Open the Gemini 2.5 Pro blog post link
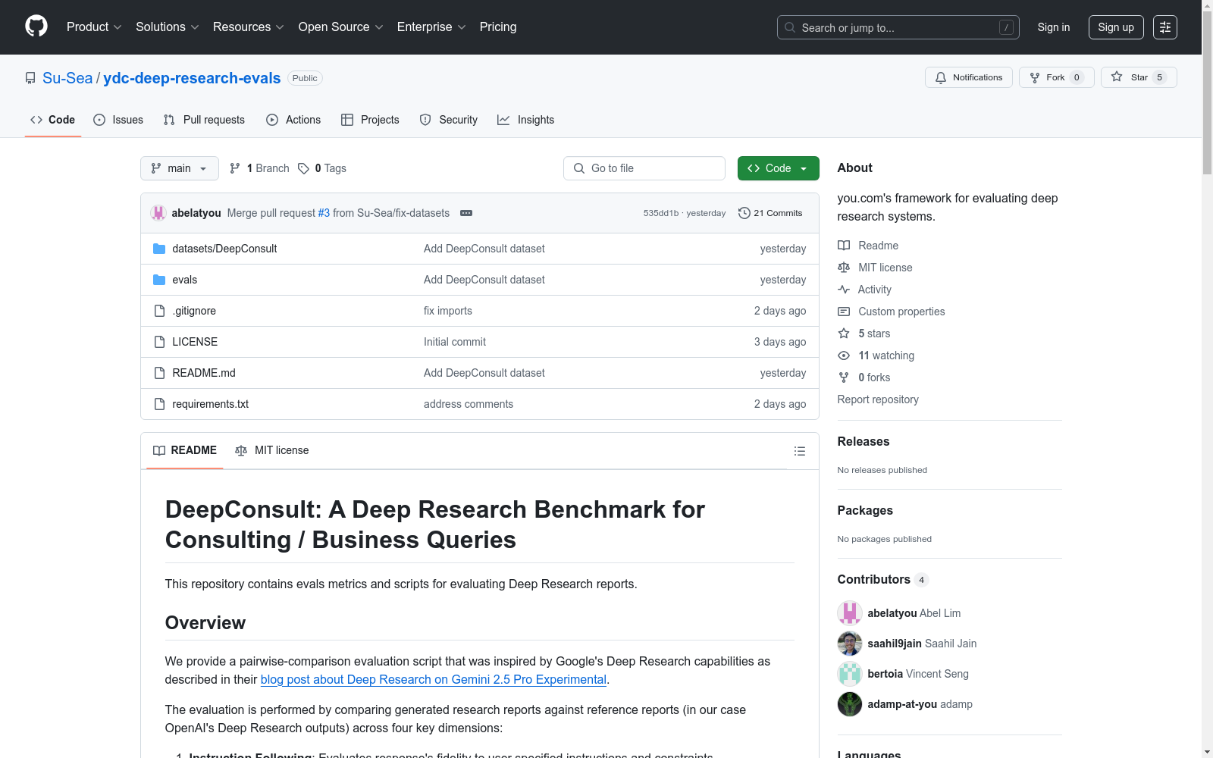 tap(434, 680)
